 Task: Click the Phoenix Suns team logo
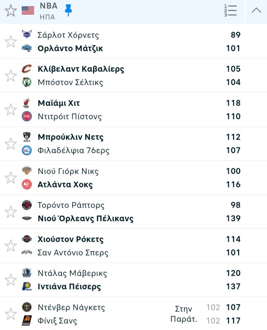27,321
